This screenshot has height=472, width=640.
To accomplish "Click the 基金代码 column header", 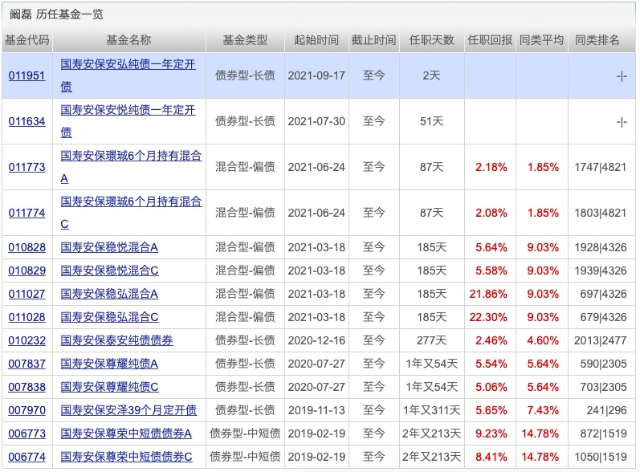I will (27, 40).
